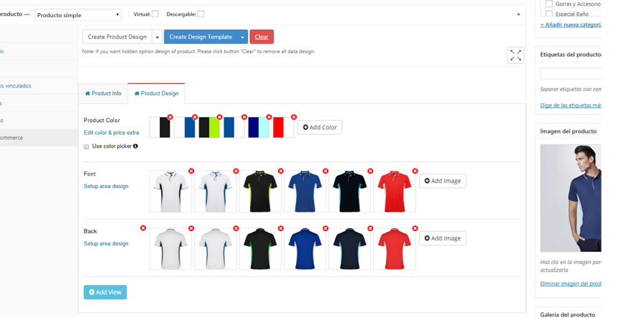The height and width of the screenshot is (318, 636).
Task: Switch to the Product Info tab
Action: click(x=103, y=93)
